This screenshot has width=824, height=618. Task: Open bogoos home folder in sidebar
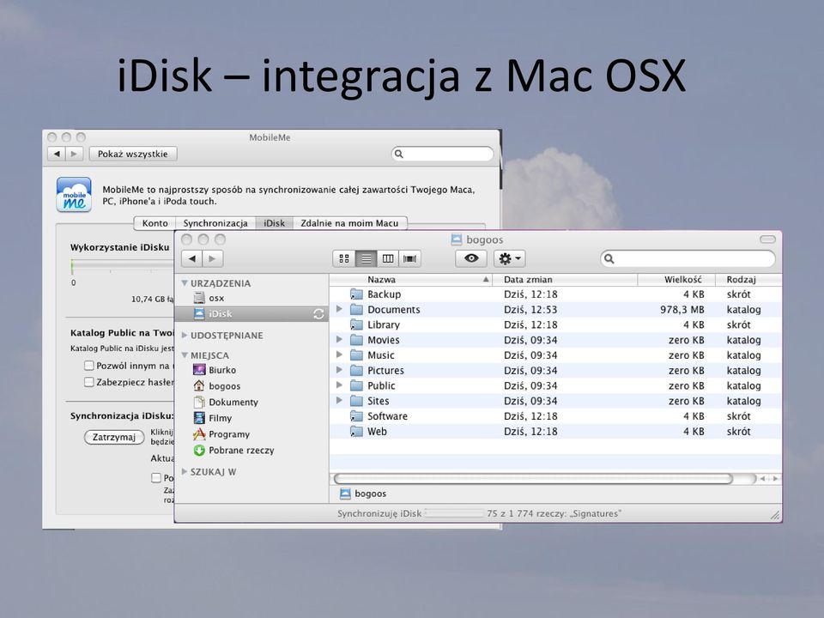[x=216, y=385]
